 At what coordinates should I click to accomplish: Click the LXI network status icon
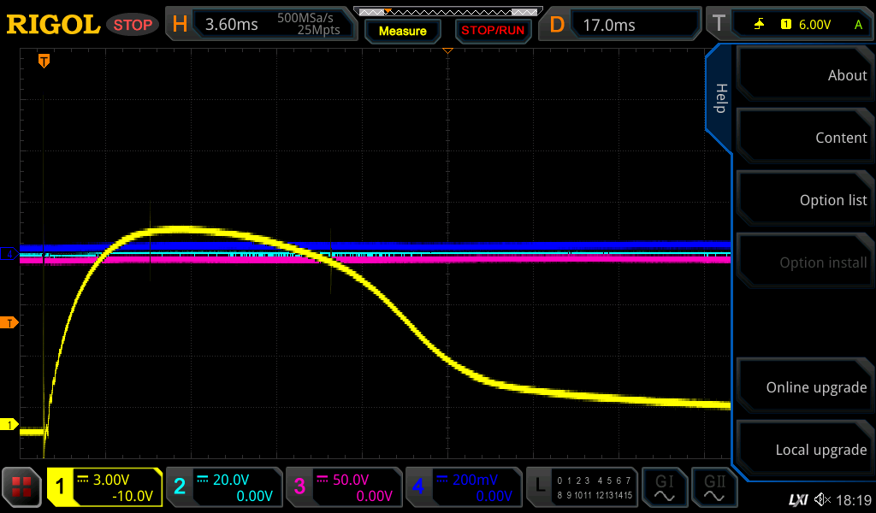point(797,499)
